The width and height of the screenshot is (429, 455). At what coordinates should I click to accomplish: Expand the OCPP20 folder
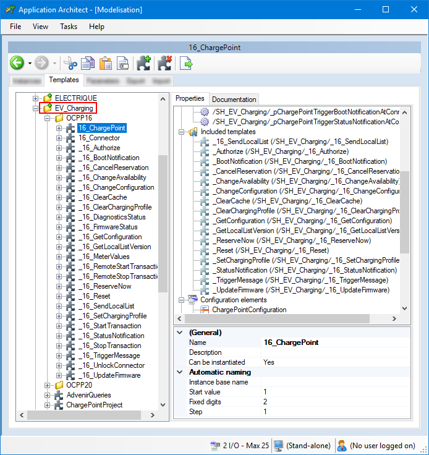pyautogui.click(x=47, y=385)
